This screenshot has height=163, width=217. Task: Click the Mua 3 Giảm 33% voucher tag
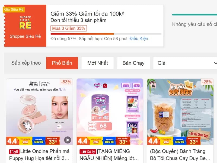point(69,28)
